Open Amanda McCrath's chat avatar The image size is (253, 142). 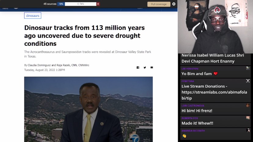click(248, 130)
